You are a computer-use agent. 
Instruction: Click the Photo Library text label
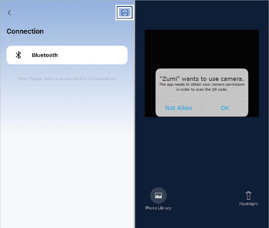158,208
